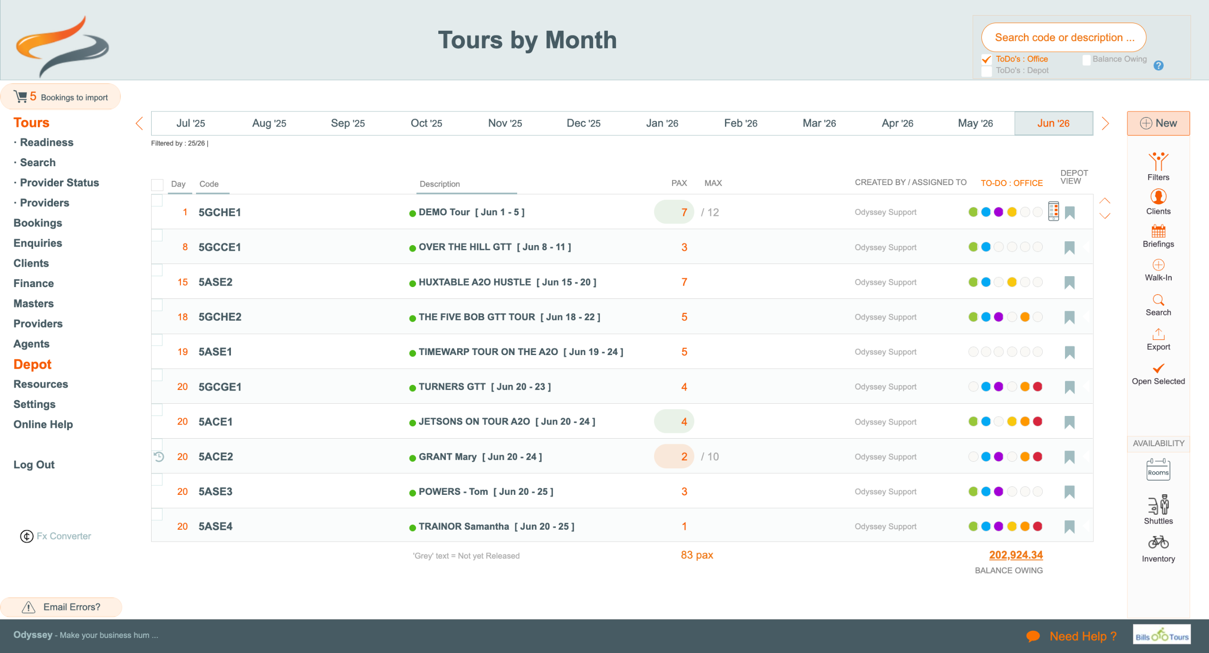The width and height of the screenshot is (1209, 653).
Task: Click the blue help question mark icon
Action: (x=1158, y=66)
